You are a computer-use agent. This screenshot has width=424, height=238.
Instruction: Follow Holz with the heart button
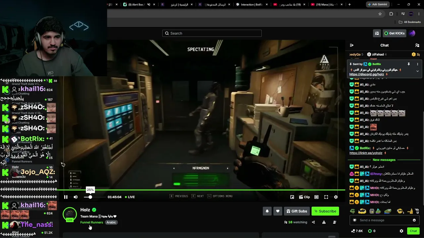278,211
